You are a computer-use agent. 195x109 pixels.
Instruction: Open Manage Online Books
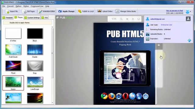pos(126,12)
